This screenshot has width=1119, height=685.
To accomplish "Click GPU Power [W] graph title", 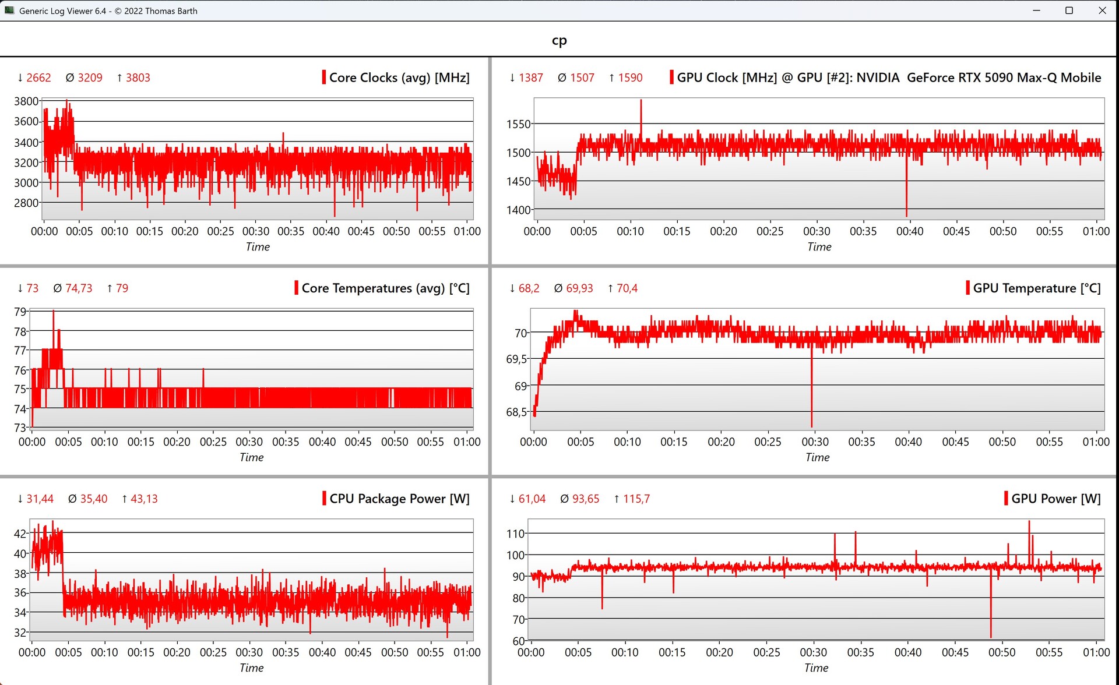I will click(1055, 499).
